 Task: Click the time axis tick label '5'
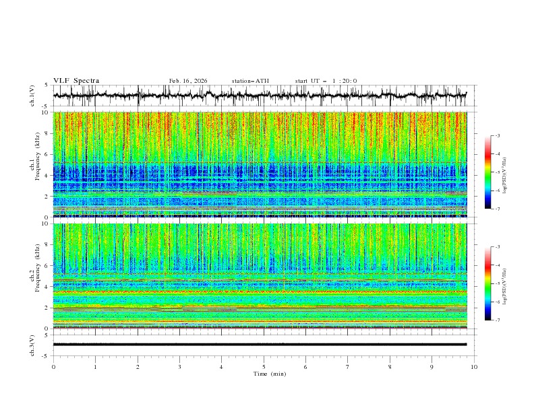pyautogui.click(x=264, y=367)
